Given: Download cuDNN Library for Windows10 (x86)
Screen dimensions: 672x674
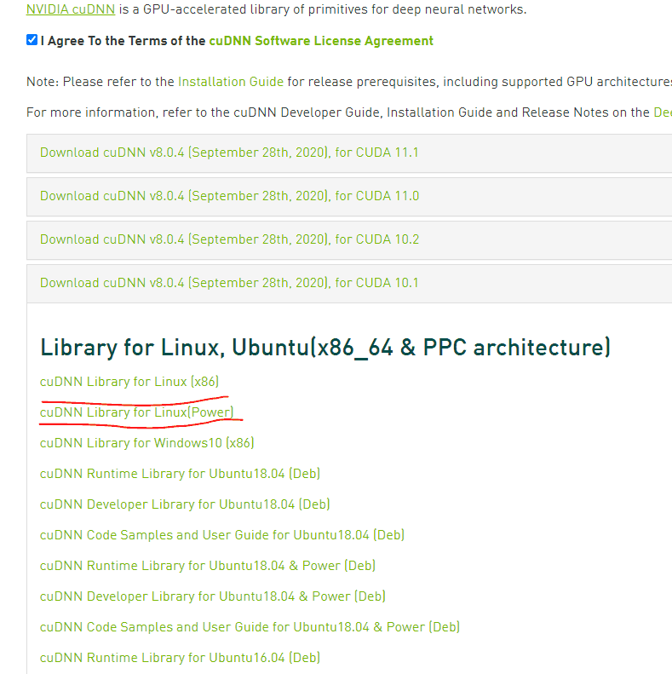Looking at the screenshot, I should pyautogui.click(x=147, y=443).
